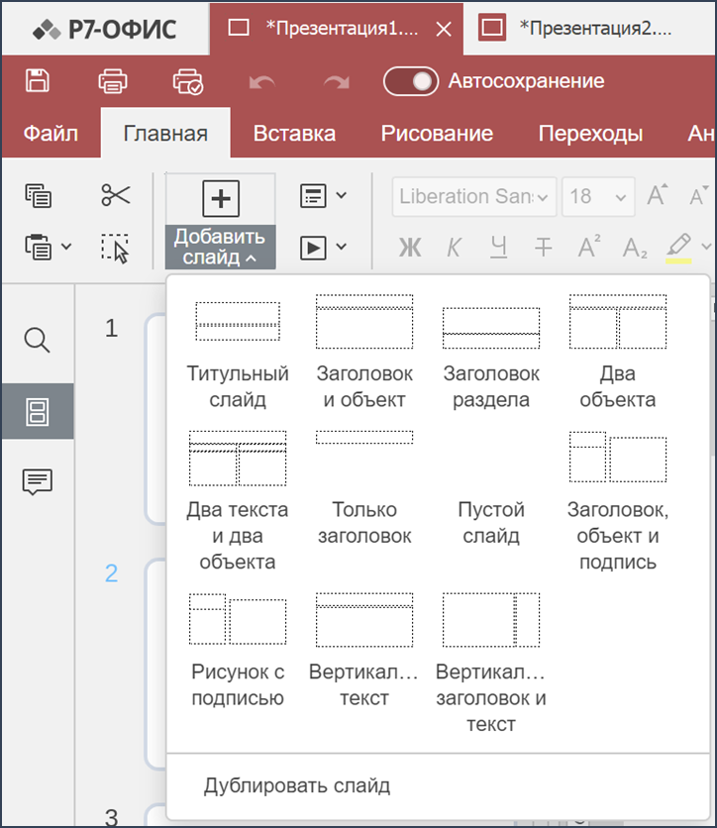Click the Undo arrow

[x=261, y=82]
